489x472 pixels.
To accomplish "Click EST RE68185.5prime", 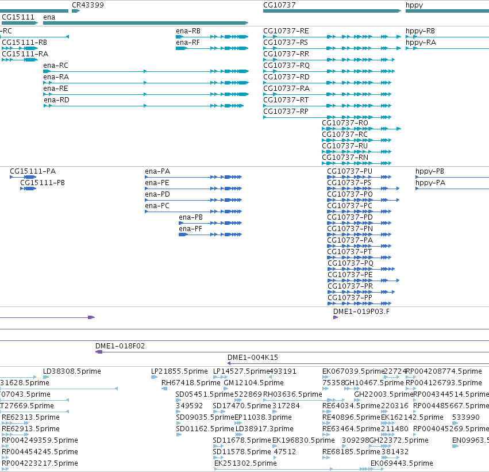I will 326,458.
